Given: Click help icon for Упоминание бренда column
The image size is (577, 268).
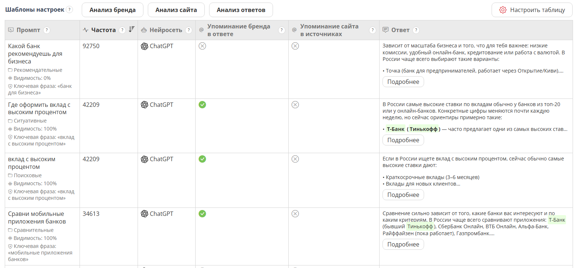Looking at the screenshot, I should [x=282, y=30].
